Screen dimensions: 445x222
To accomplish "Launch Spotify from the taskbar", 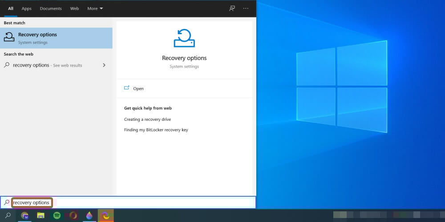I will [x=57, y=216].
